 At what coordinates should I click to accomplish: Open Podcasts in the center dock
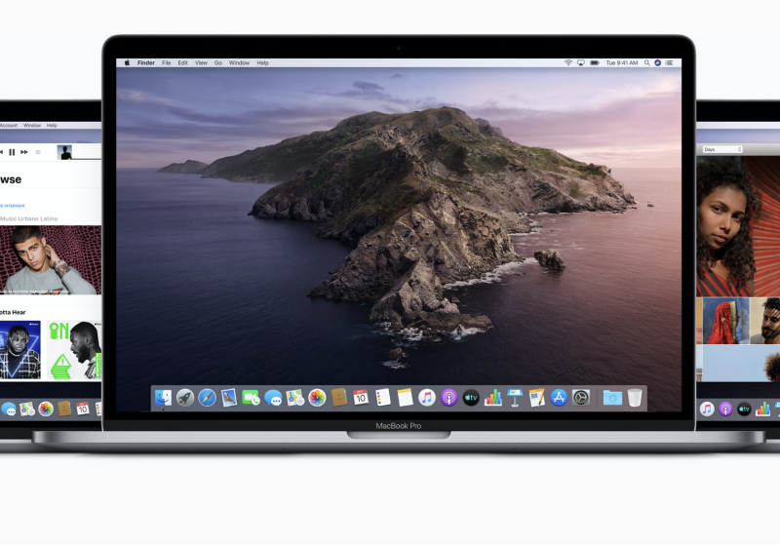(x=448, y=398)
